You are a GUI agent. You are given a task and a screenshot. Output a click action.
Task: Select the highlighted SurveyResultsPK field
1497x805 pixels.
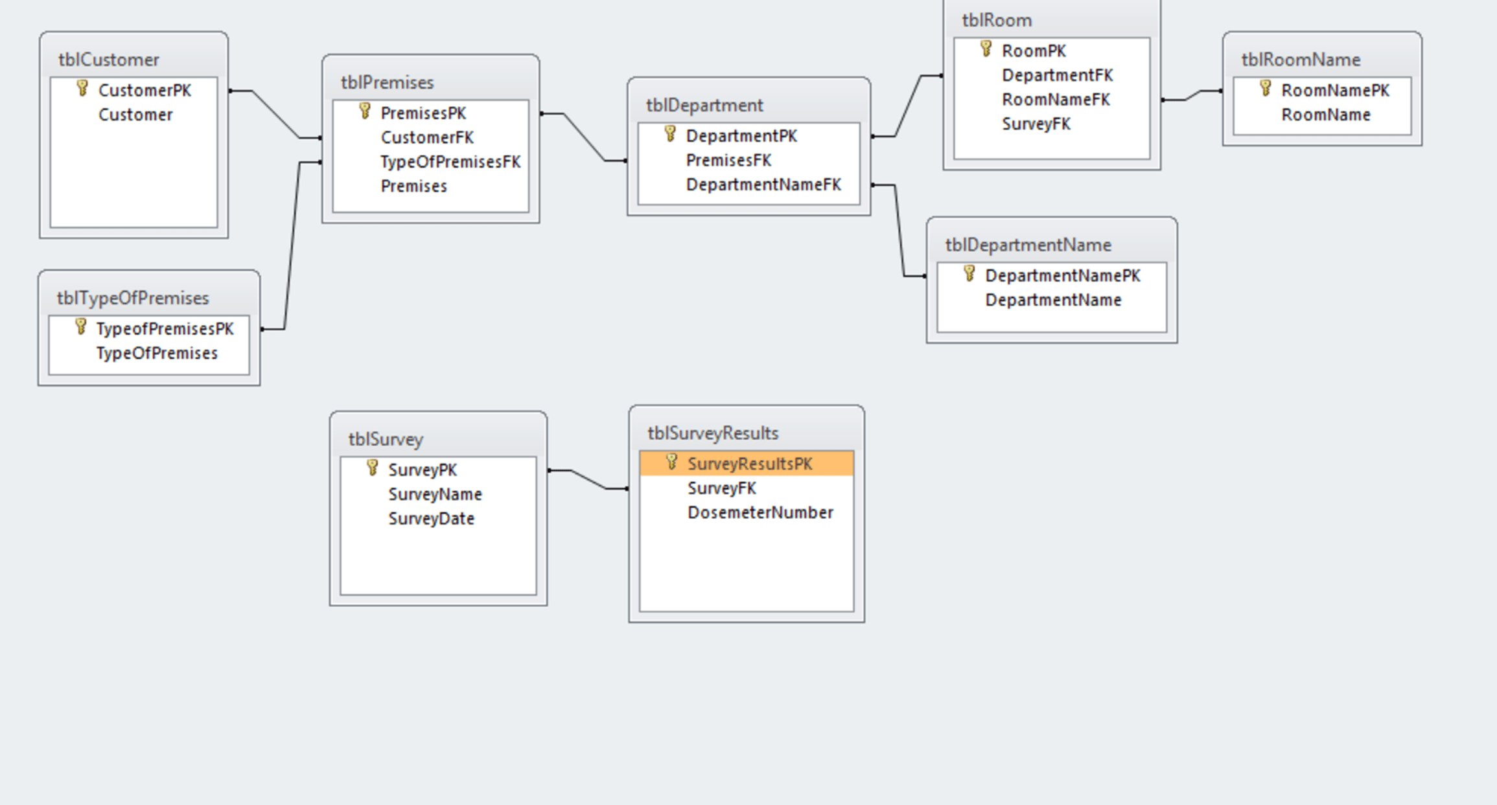(x=749, y=464)
